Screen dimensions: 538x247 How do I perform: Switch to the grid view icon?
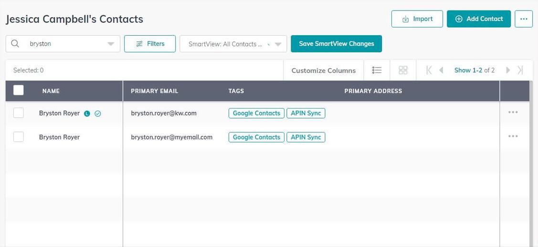tap(403, 70)
